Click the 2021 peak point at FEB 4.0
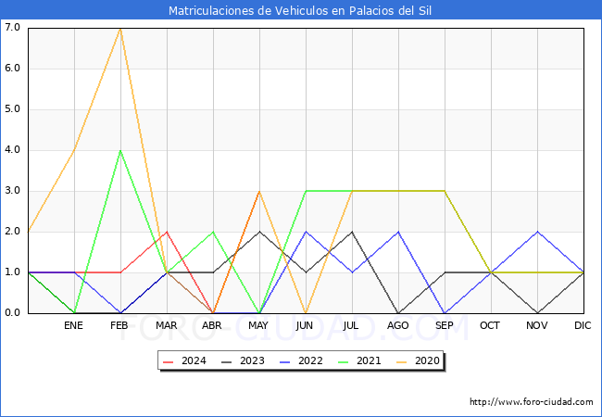Viewport: 602px width, 417px height. [120, 150]
